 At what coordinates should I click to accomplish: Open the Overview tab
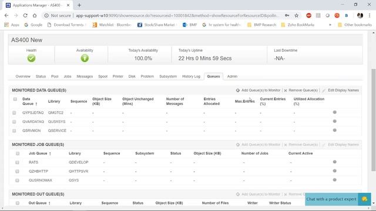[x=23, y=76]
